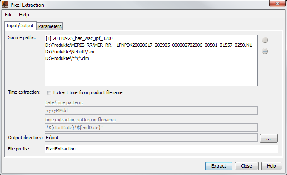Click the Pixel Extraction title bar icon

point(6,5)
